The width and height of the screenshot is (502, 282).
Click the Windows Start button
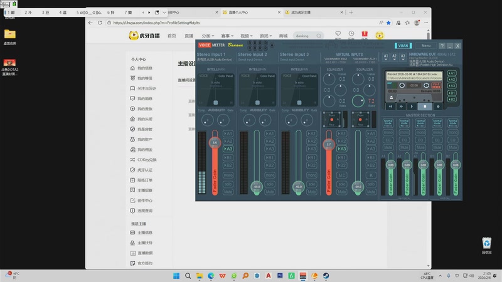click(176, 276)
